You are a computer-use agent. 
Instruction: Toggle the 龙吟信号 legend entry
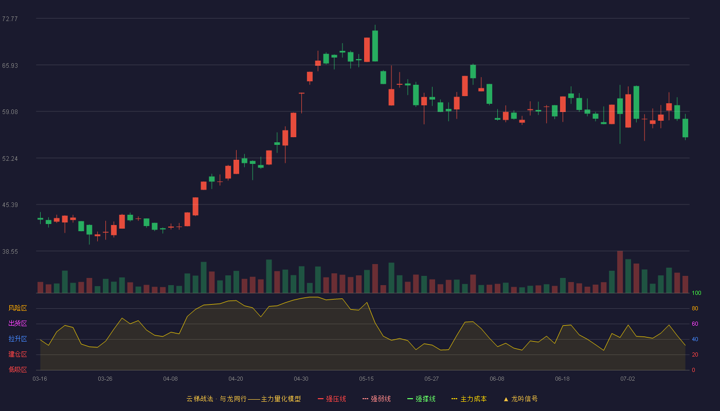520,399
